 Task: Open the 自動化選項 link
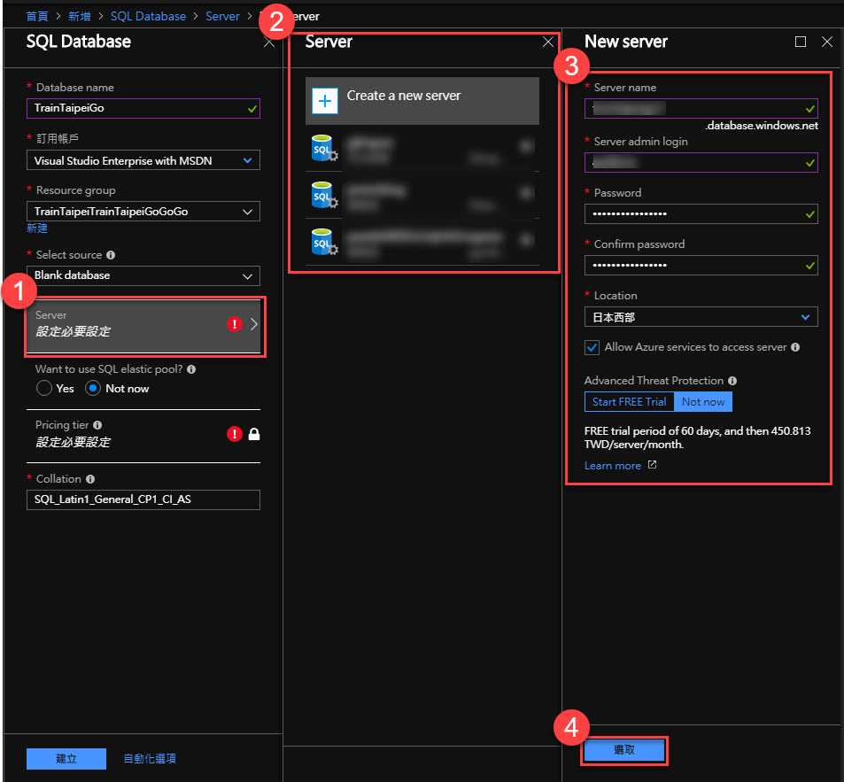tap(150, 758)
